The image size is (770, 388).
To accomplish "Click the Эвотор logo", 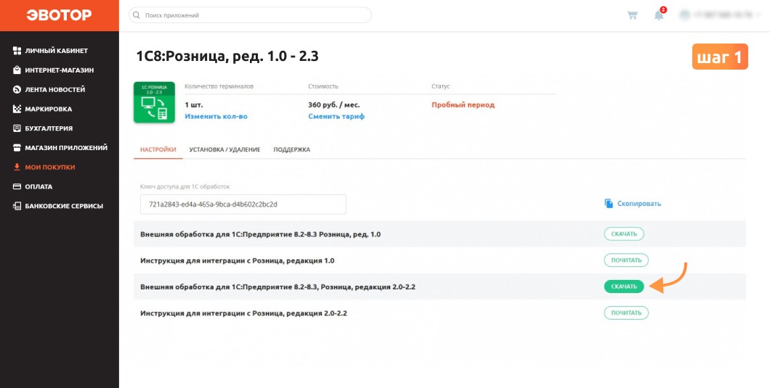I will tap(59, 15).
